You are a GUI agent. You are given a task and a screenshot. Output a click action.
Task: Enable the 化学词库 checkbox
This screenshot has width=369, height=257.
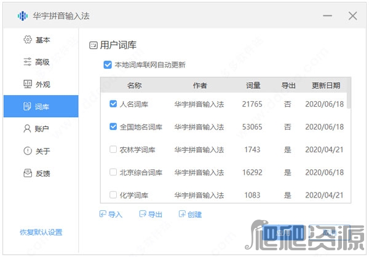(113, 195)
